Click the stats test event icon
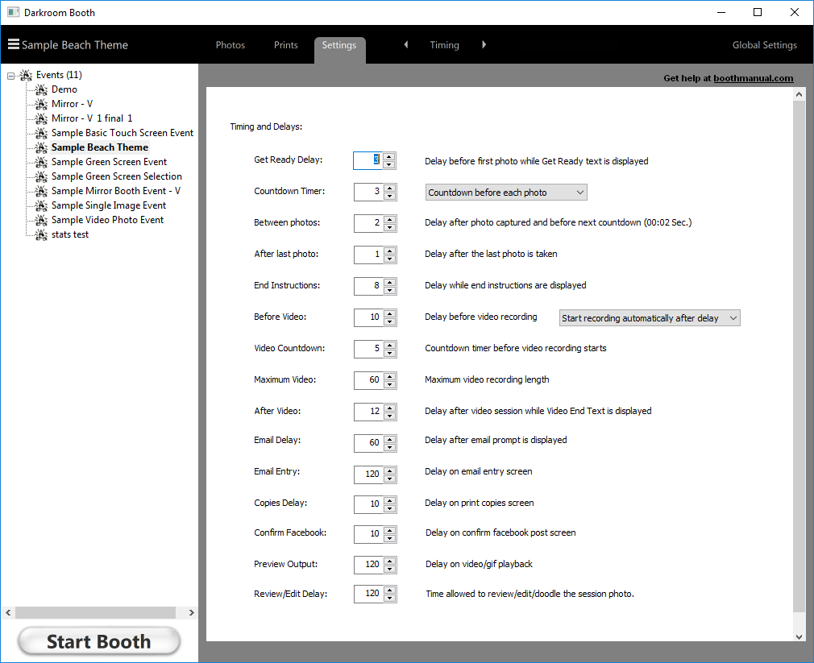 click(x=42, y=235)
